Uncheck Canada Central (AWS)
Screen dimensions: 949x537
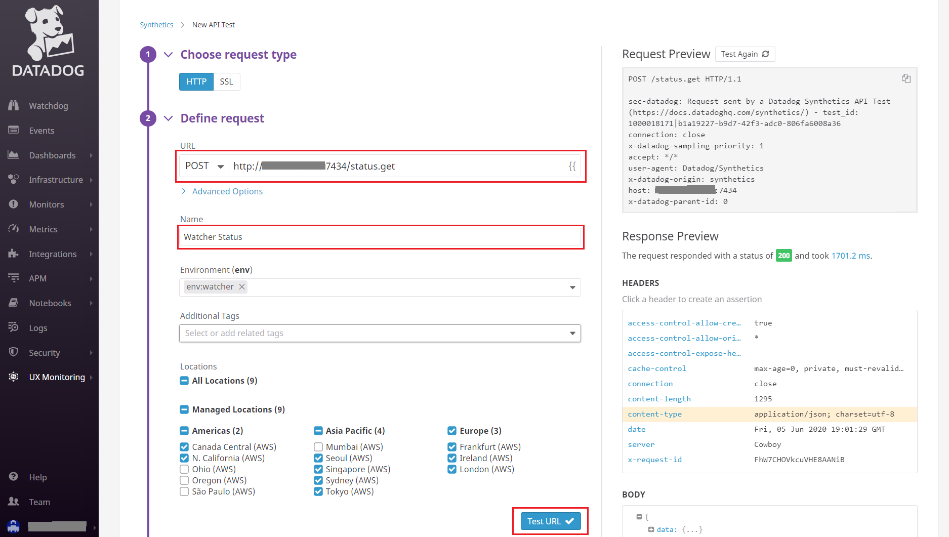pos(184,447)
